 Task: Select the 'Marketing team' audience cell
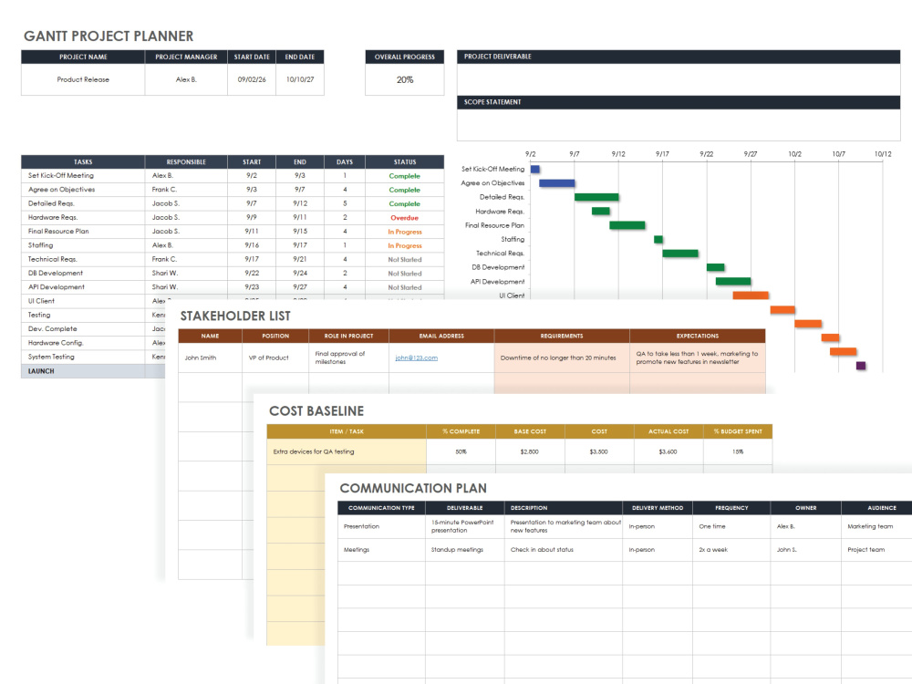(x=876, y=526)
